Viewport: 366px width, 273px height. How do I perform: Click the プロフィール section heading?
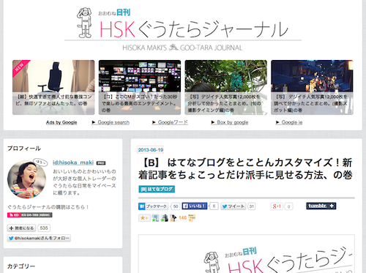click(x=24, y=149)
